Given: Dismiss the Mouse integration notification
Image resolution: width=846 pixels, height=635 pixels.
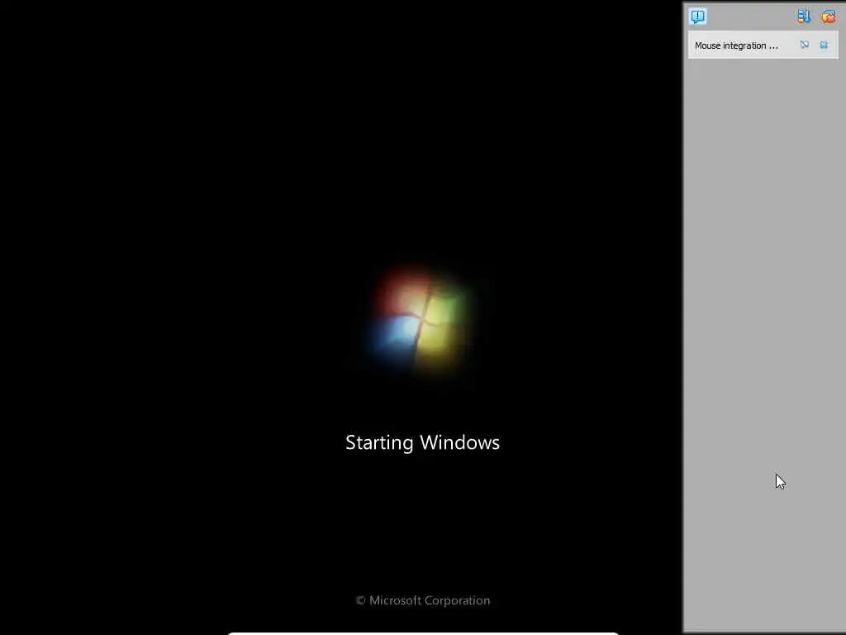Looking at the screenshot, I should click(x=824, y=45).
